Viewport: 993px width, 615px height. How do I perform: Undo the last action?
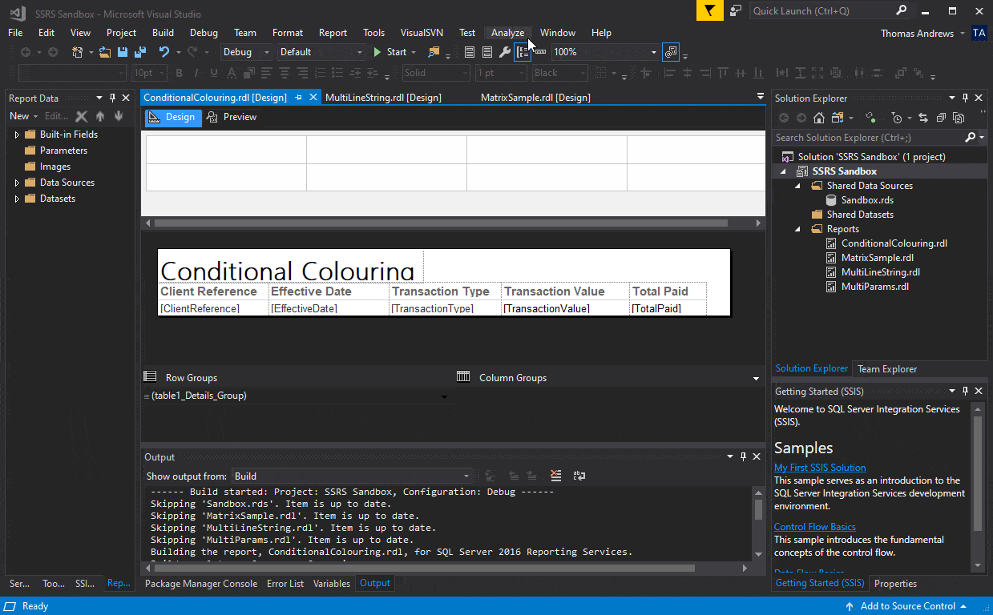tap(164, 51)
